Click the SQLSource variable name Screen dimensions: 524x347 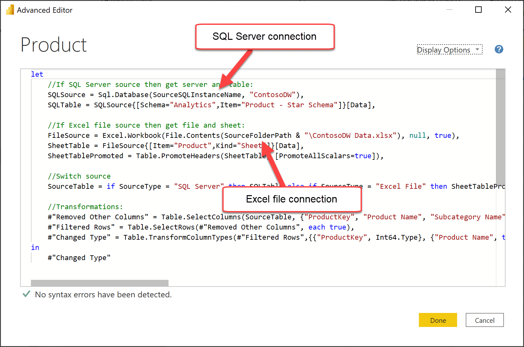(67, 95)
